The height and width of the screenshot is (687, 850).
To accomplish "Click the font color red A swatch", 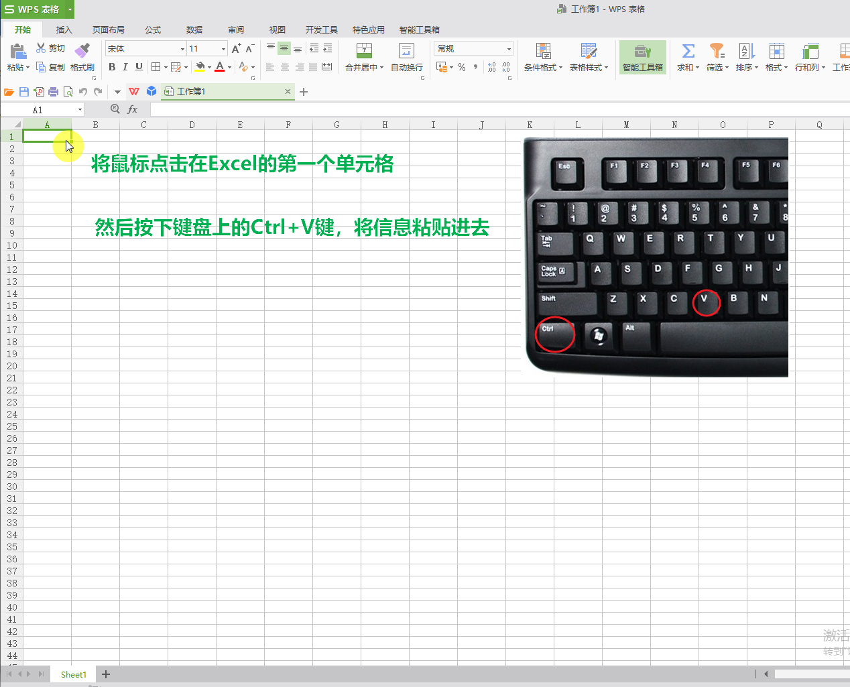I will pos(219,67).
